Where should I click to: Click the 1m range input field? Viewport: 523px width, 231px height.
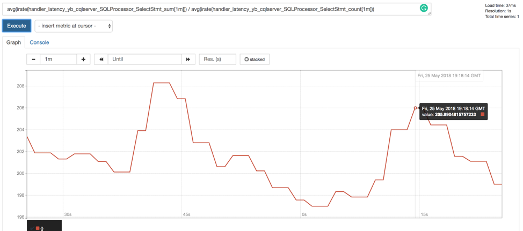point(58,59)
